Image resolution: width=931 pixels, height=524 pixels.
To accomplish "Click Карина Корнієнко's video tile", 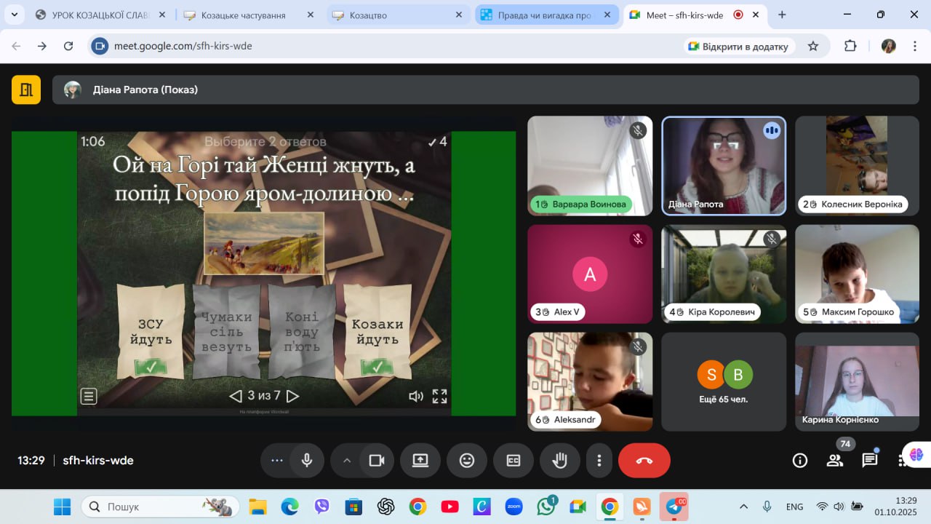I will tap(857, 382).
